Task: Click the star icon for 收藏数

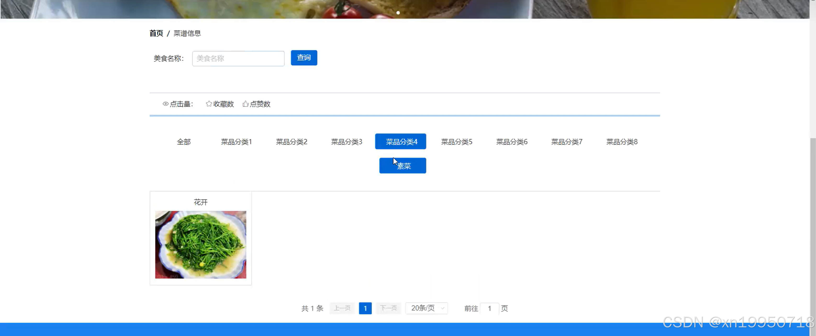Action: (209, 104)
